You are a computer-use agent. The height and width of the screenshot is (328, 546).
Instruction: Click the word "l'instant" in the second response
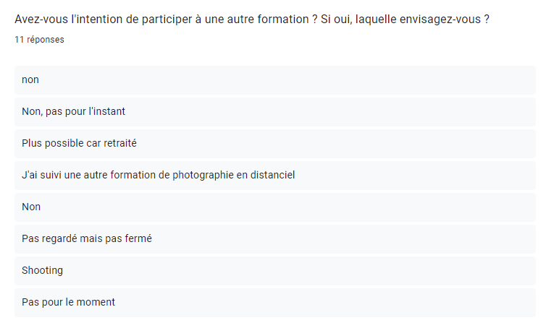point(105,111)
